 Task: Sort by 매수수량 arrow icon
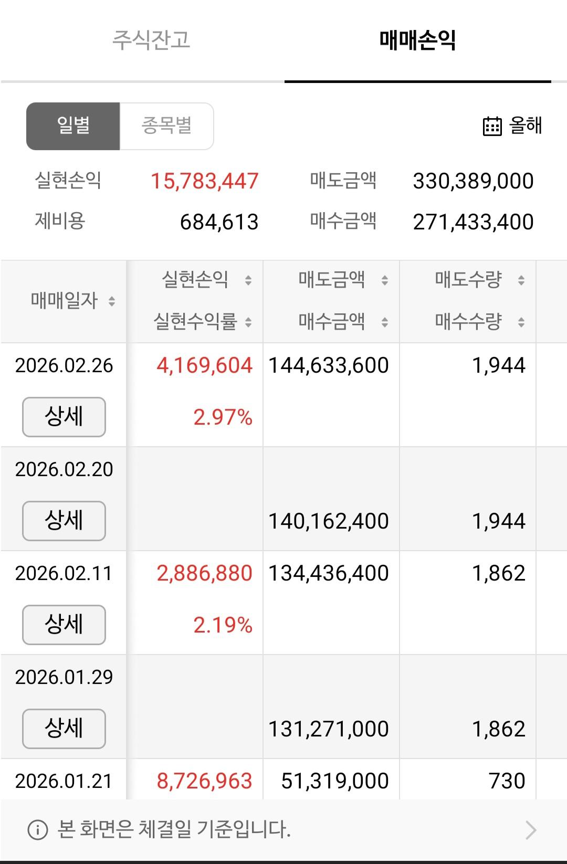pyautogui.click(x=521, y=322)
